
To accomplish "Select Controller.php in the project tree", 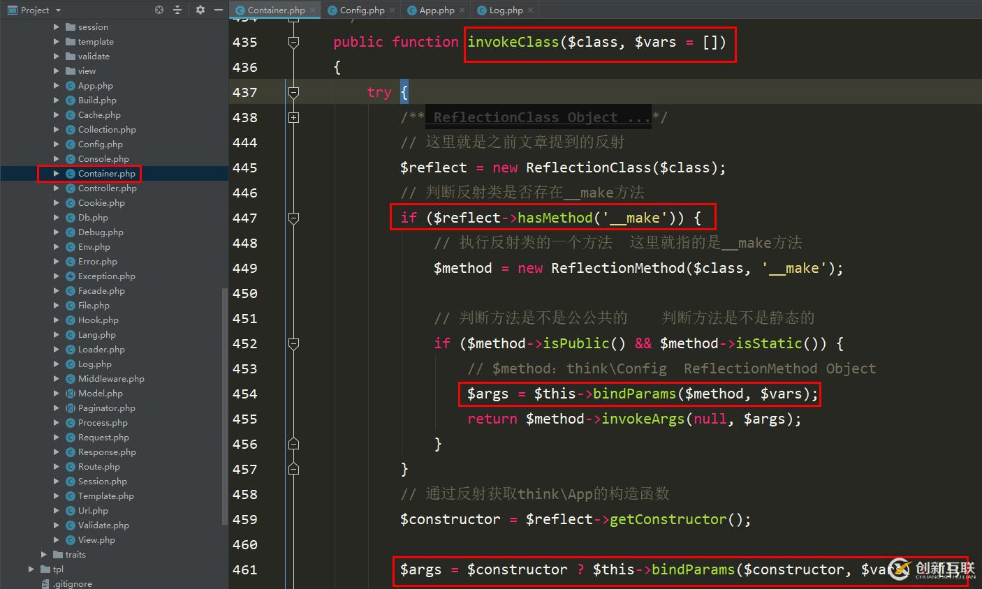I will [109, 188].
